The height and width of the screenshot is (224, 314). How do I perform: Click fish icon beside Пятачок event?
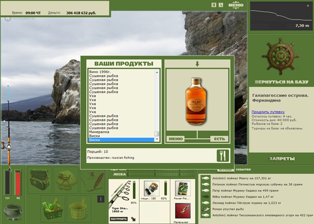pos(206,184)
